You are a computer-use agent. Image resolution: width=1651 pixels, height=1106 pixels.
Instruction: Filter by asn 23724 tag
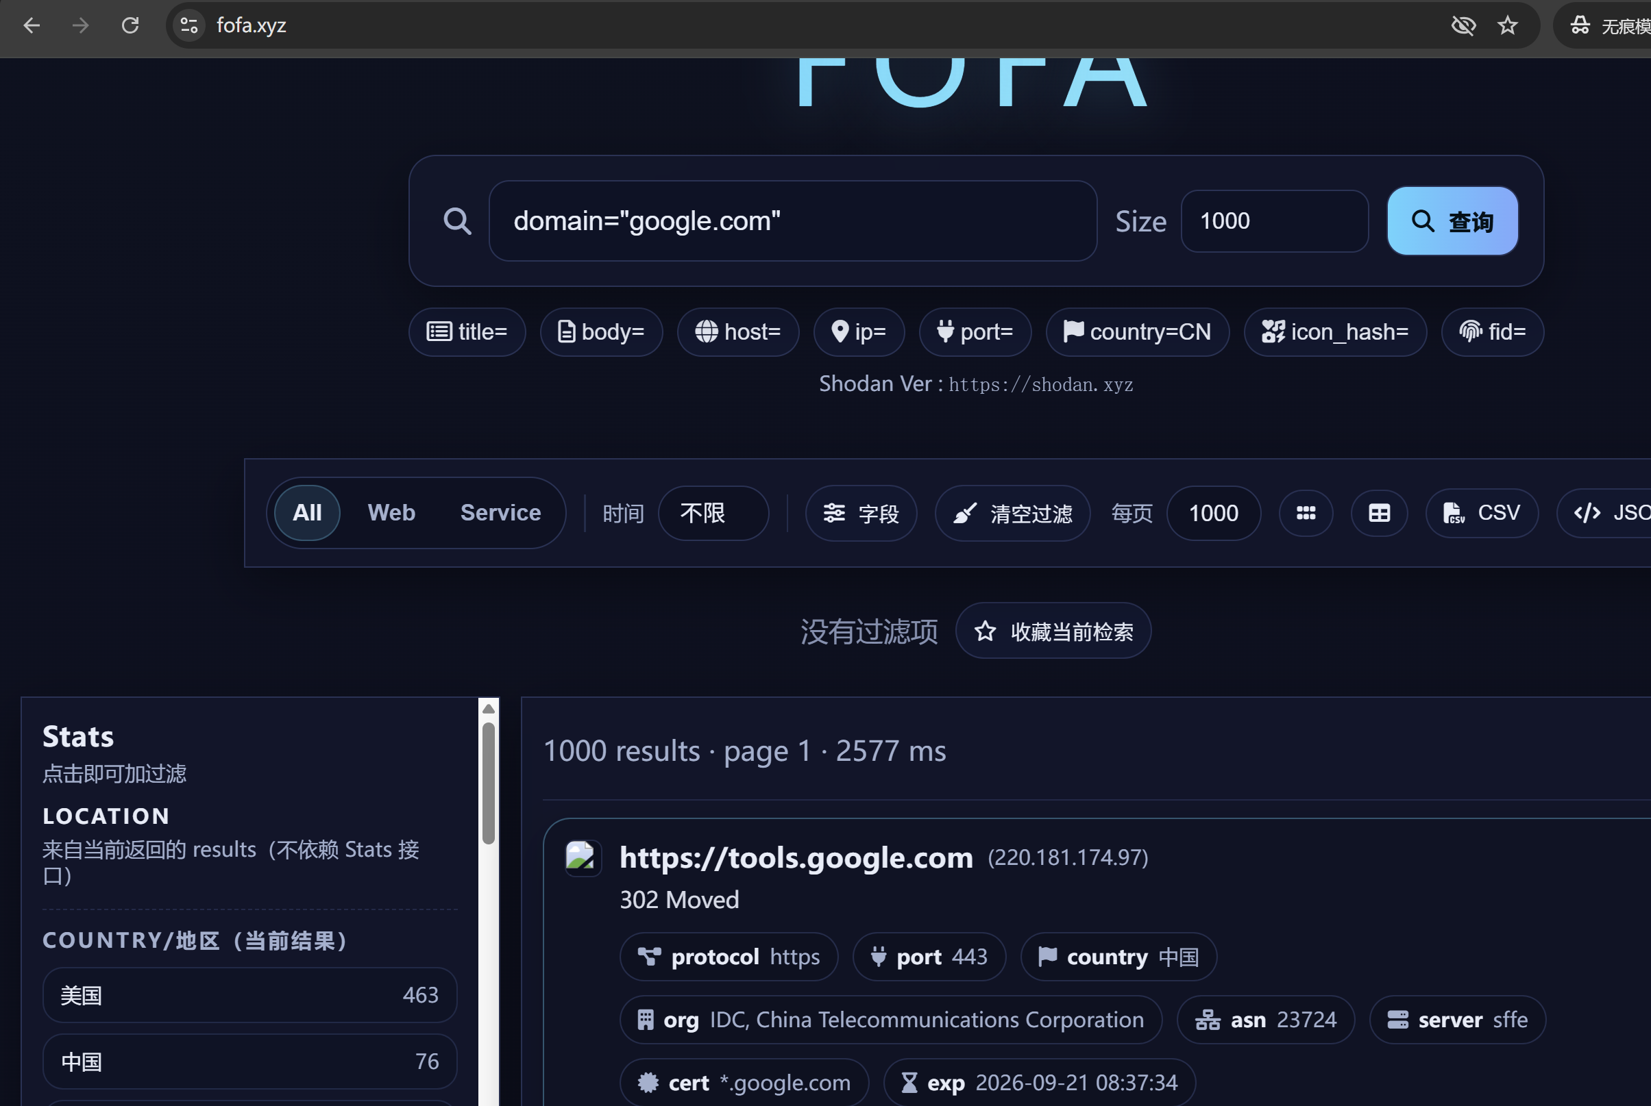point(1266,1019)
